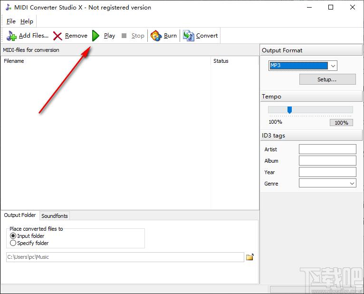
Task: Switch to the Soundfonts tab
Action: click(55, 216)
